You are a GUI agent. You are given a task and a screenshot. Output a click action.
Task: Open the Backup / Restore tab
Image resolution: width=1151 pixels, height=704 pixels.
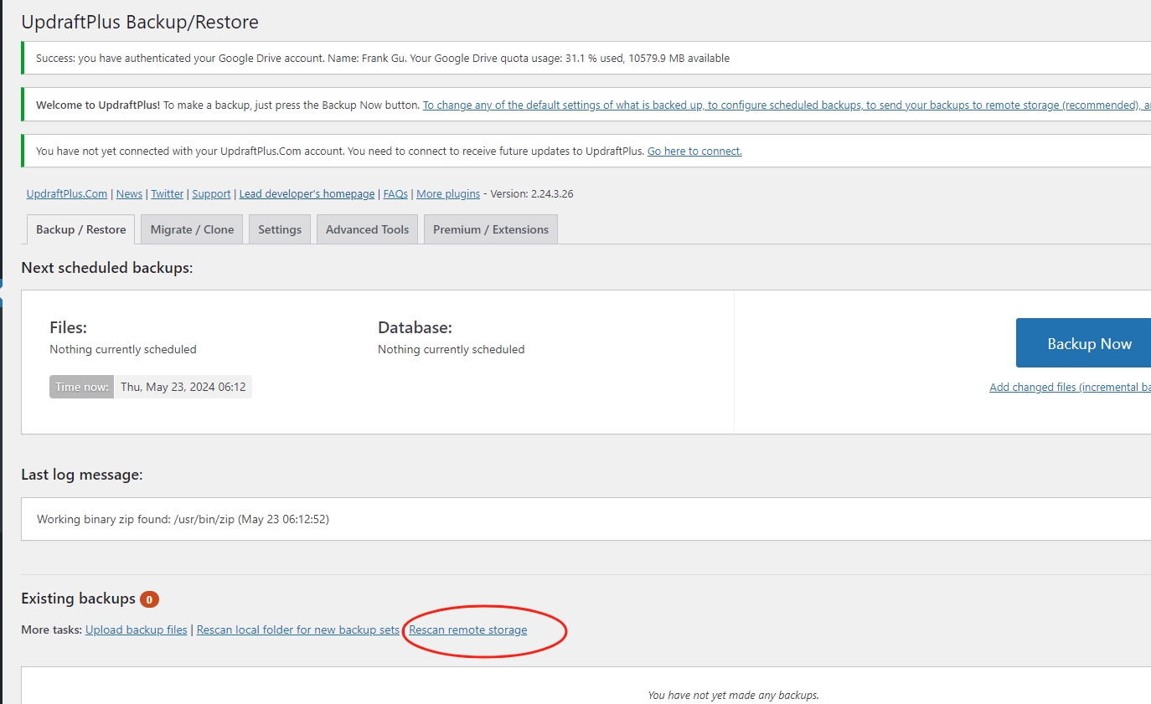tap(80, 229)
